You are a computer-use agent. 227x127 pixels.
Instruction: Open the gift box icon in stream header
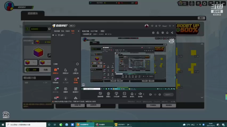153,33
